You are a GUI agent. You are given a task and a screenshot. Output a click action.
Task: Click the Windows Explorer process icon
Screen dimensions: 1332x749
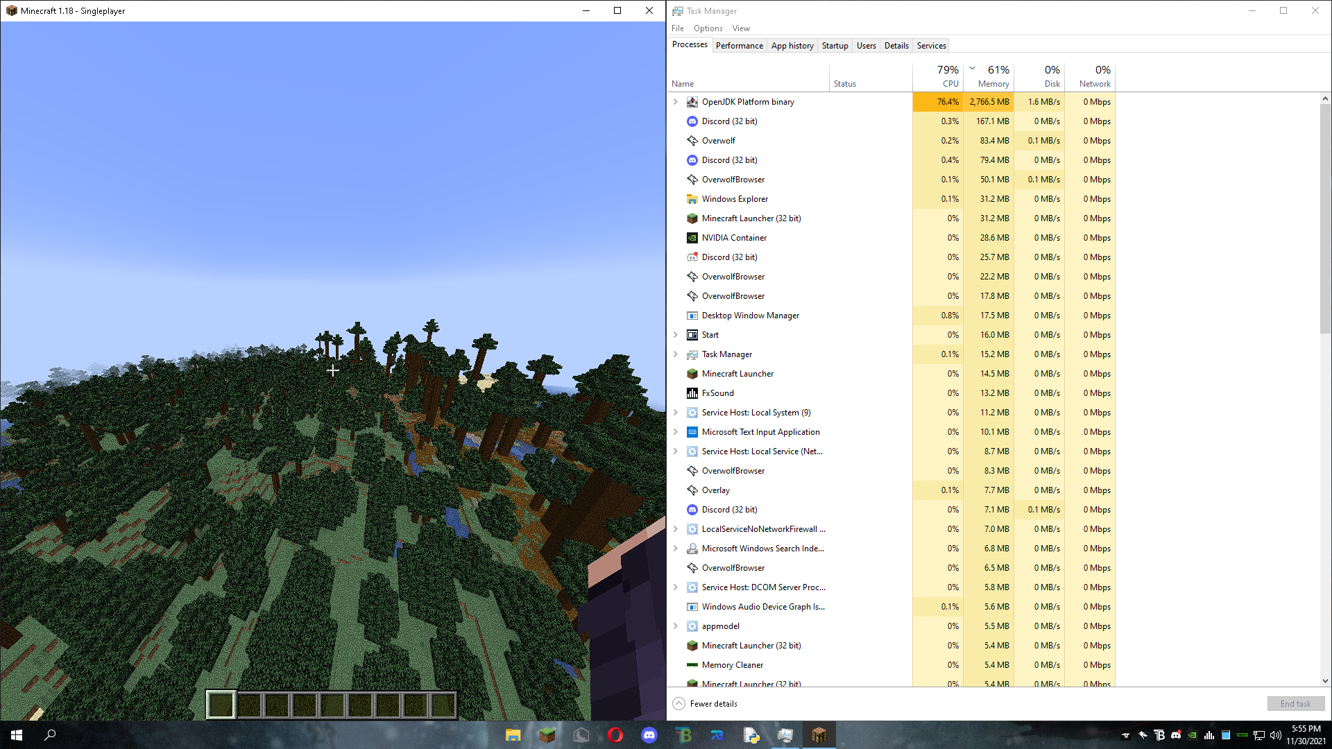[692, 199]
